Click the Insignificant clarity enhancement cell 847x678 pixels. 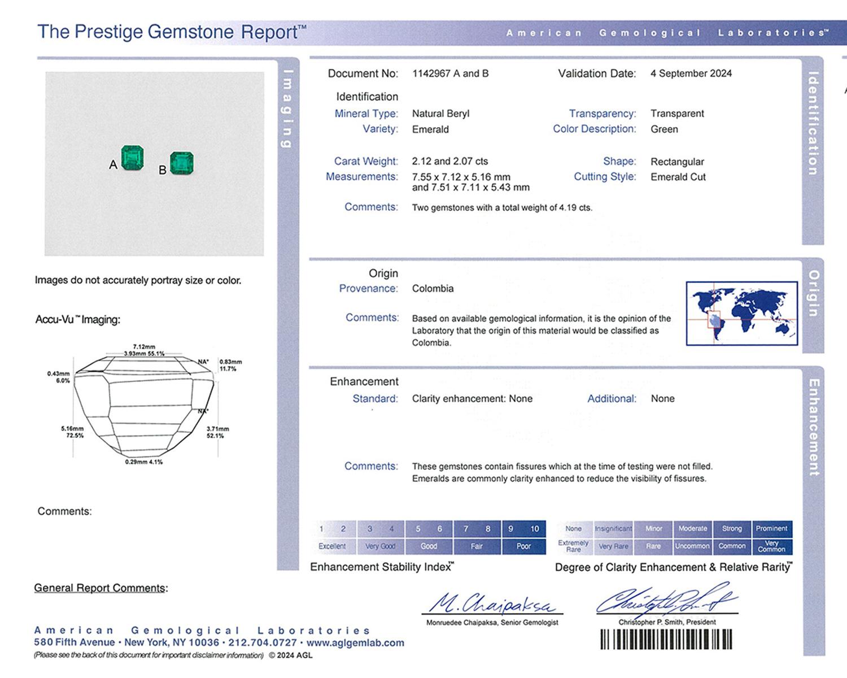(x=613, y=529)
